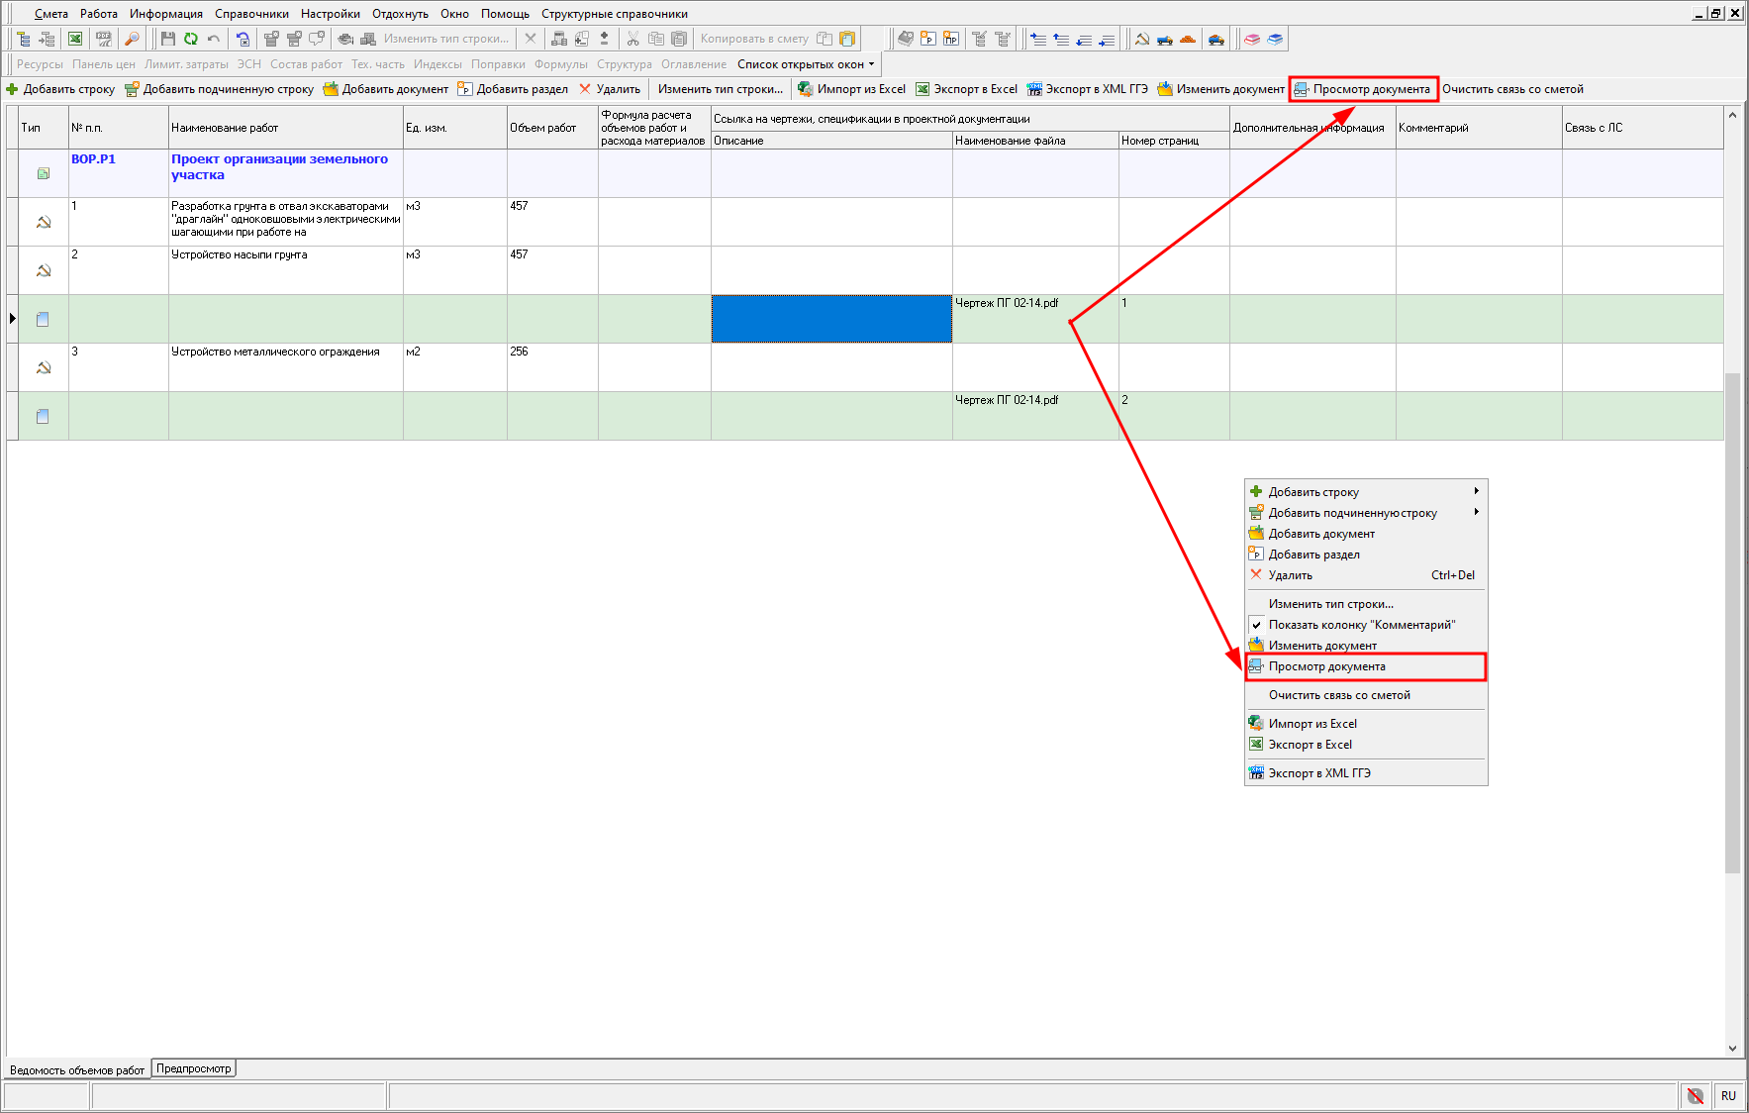The width and height of the screenshot is (1749, 1113).
Task: Click the green refresh arrows icon
Action: coord(190,40)
